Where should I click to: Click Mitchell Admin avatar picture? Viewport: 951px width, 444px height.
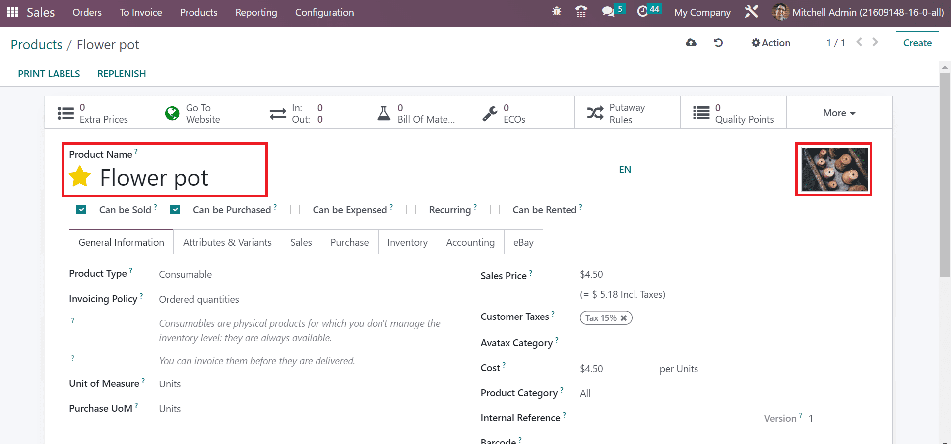click(780, 12)
